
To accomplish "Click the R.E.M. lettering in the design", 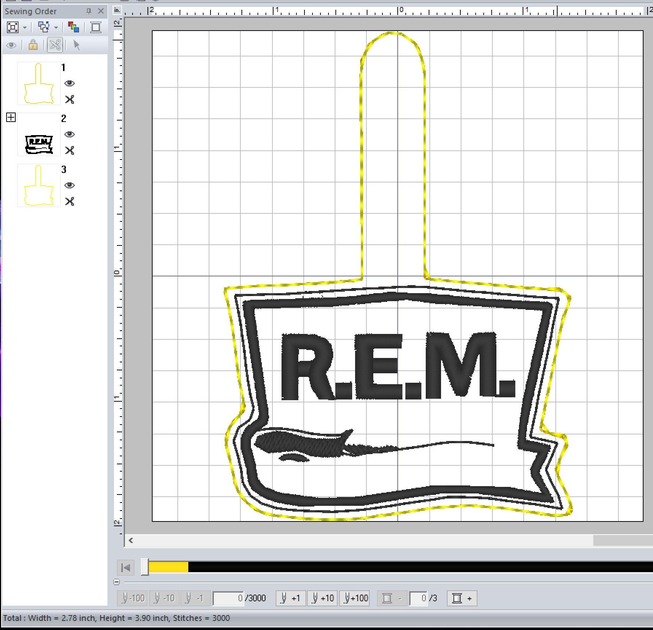I will 398,366.
